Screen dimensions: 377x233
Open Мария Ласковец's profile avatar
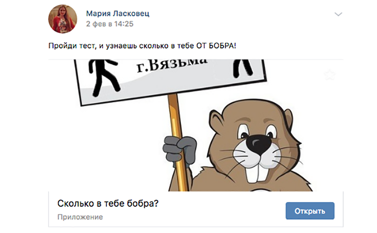63,19
